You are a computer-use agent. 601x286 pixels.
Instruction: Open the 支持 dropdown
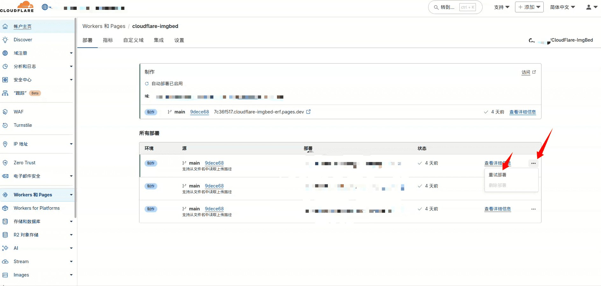502,7
